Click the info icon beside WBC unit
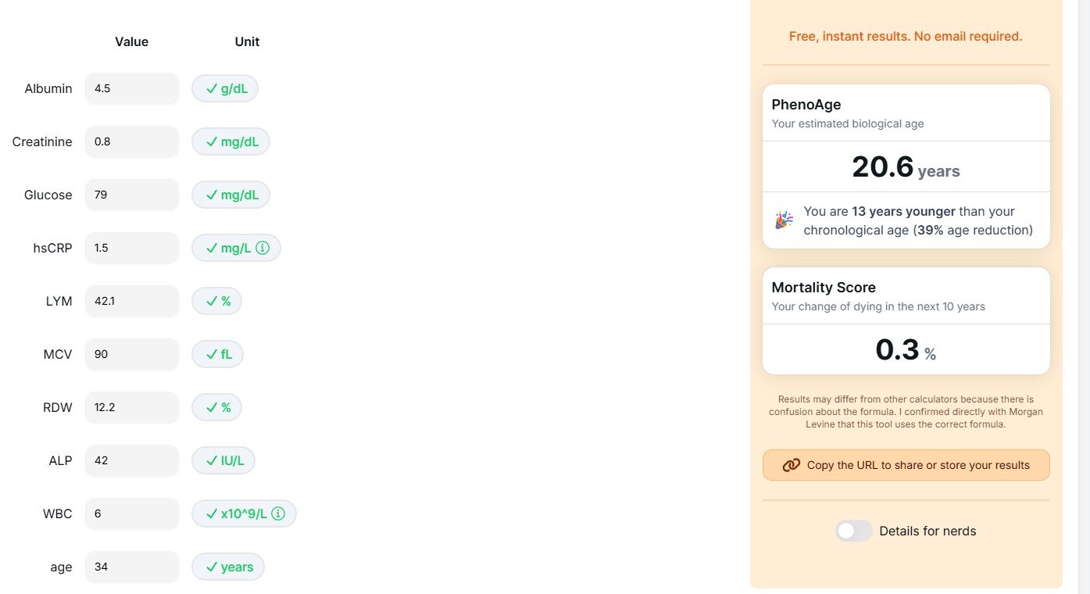The height and width of the screenshot is (594, 1090). (x=278, y=513)
